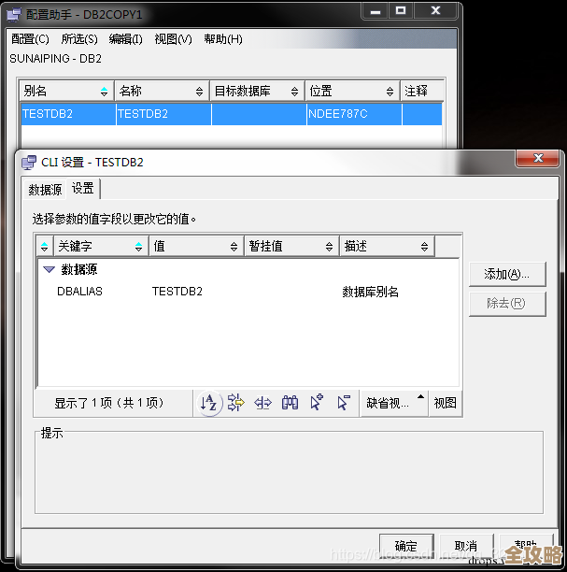
Task: Click the deselect-all cursor minus icon
Action: (344, 403)
